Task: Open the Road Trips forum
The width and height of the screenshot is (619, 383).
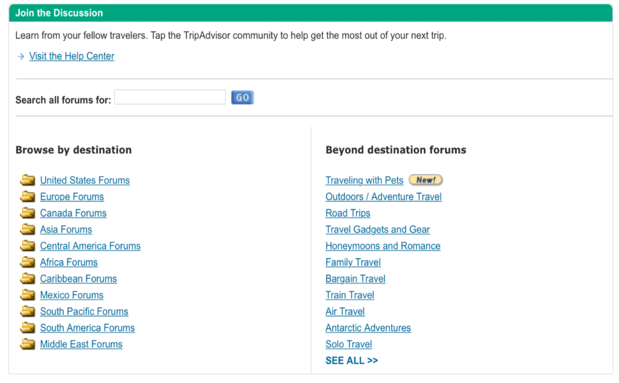Action: pyautogui.click(x=348, y=213)
